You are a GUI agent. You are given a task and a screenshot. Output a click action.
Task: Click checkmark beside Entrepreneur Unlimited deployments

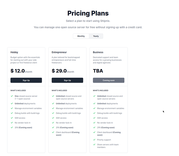pos(53,104)
